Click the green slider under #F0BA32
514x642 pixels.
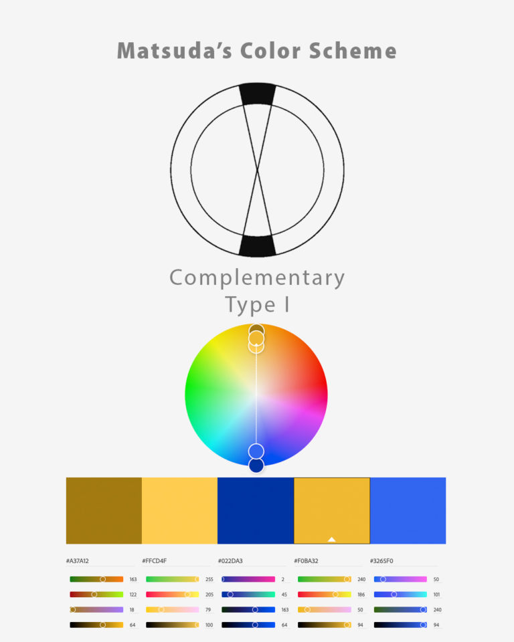(x=324, y=595)
